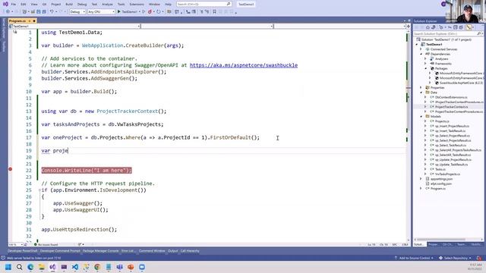Click the No issues found indicator
486x273 pixels.
[x=46, y=244]
